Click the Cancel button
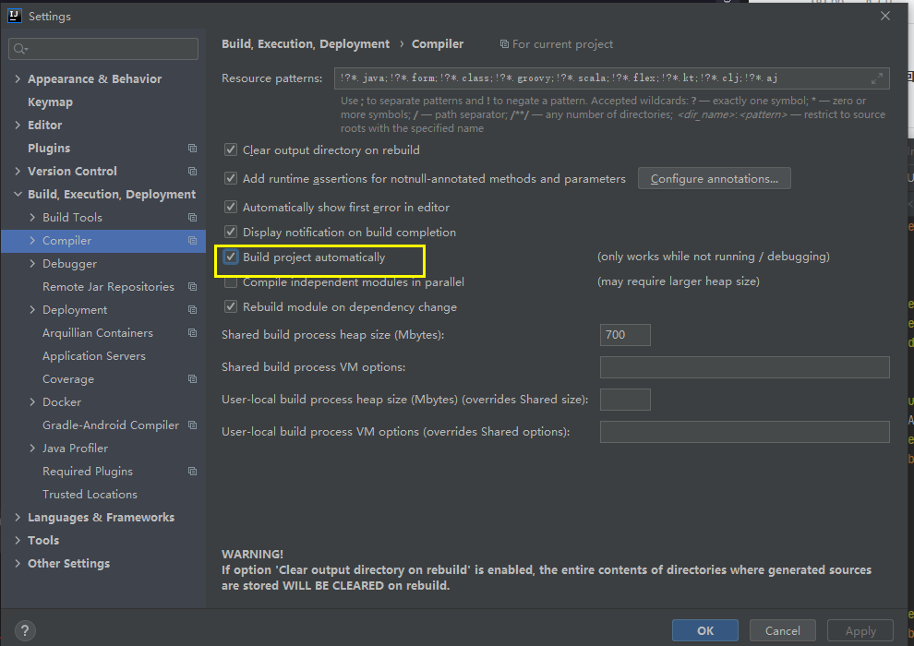 click(x=782, y=630)
